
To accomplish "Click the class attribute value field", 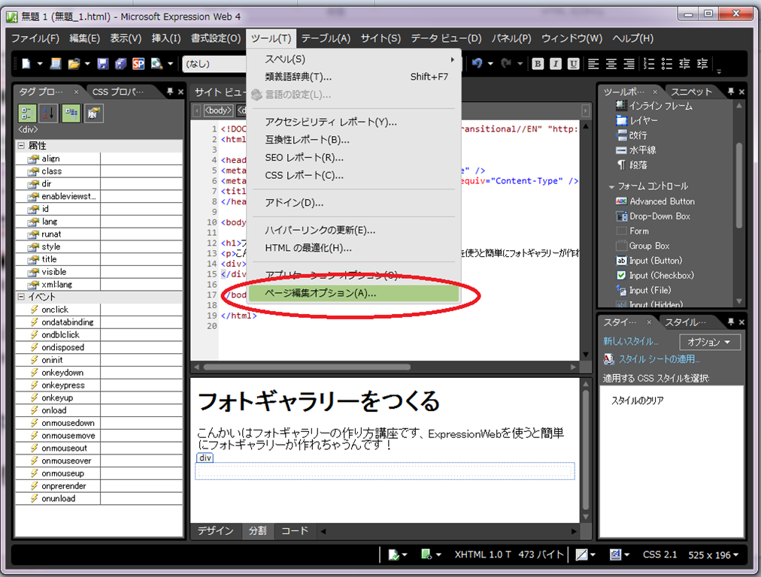I will tap(141, 171).
